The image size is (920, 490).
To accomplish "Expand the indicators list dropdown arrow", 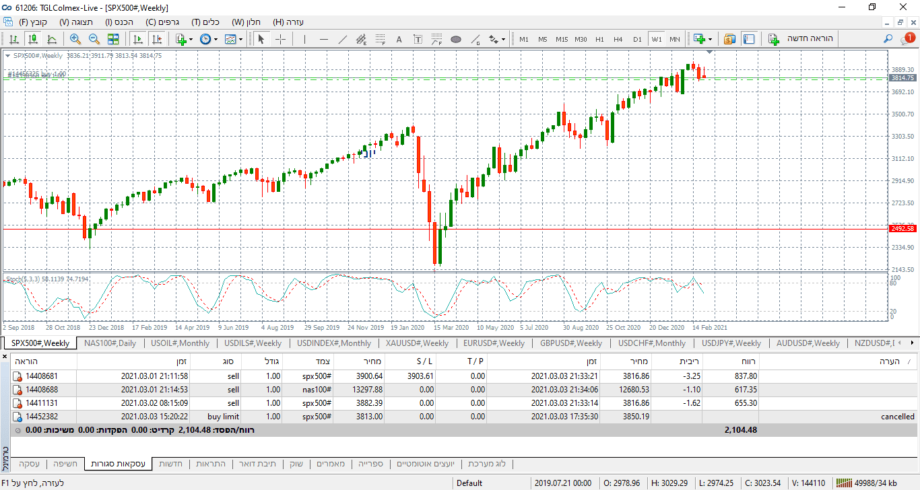I will coord(191,39).
